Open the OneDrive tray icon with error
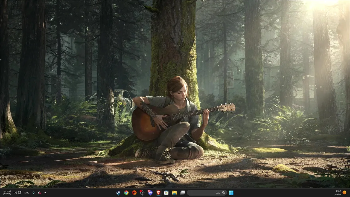 [x=39, y=193]
